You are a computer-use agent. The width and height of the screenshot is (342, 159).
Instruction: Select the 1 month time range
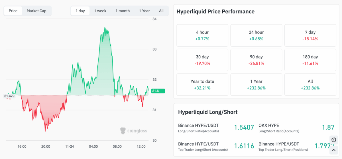click(x=123, y=11)
